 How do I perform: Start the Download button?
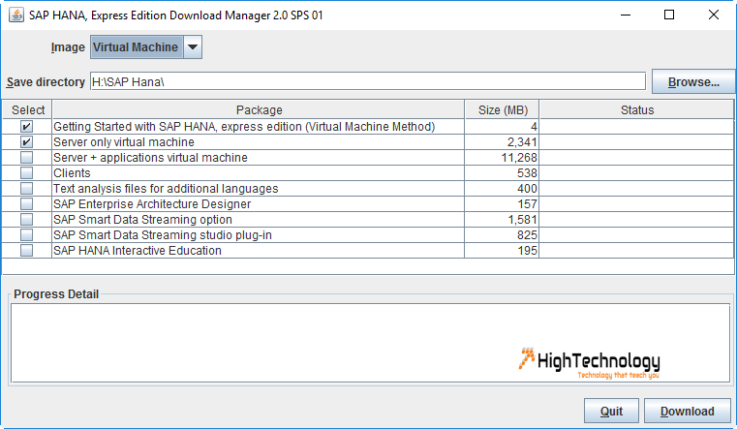point(688,412)
